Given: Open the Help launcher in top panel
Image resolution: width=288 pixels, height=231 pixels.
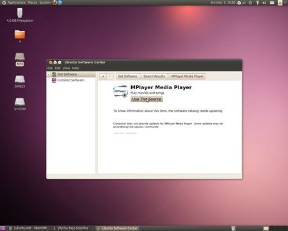Looking at the screenshot, I should tap(60, 3).
